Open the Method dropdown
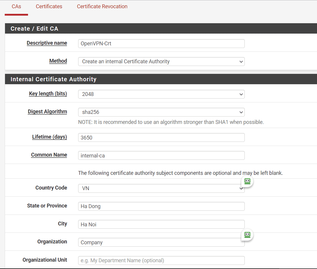This screenshot has width=317, height=269. tap(161, 62)
